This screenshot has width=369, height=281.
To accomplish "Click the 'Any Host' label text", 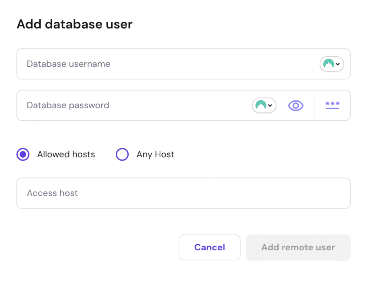I will coord(155,155).
